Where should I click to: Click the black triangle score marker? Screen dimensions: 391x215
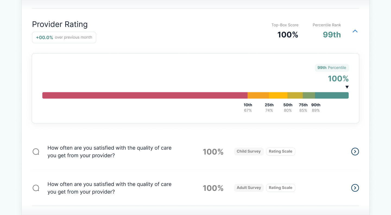click(347, 87)
